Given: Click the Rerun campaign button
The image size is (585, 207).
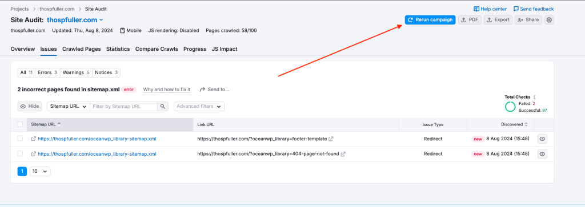Looking at the screenshot, I should tap(430, 20).
